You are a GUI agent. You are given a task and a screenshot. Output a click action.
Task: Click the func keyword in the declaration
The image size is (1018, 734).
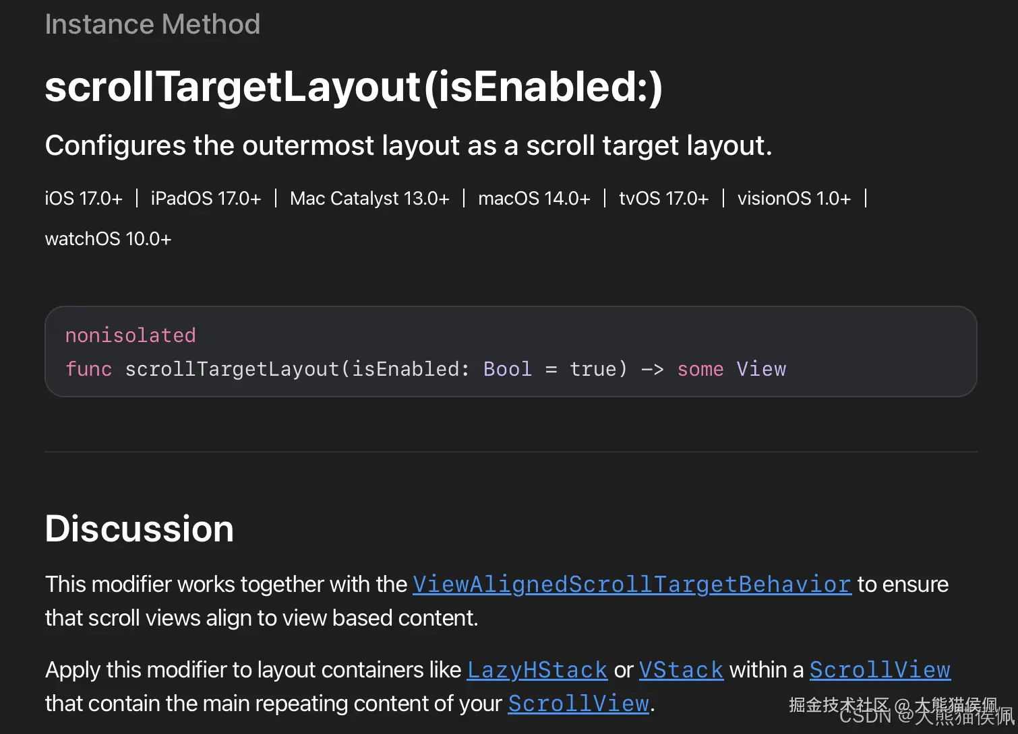click(x=88, y=369)
